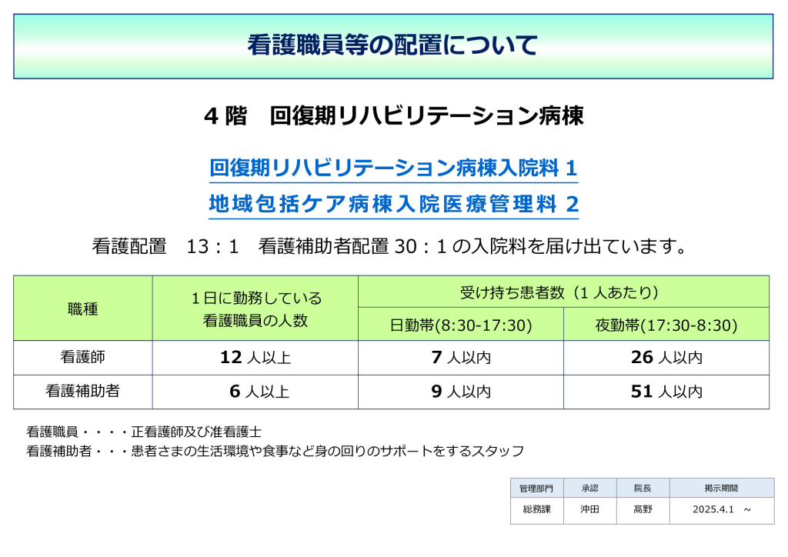Click the 夜勤帯(17:30-8:30) column header
The height and width of the screenshot is (557, 788).
click(666, 325)
